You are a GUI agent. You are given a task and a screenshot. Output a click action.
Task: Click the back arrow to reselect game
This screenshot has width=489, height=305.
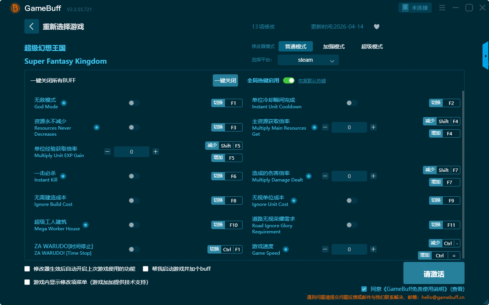point(32,26)
